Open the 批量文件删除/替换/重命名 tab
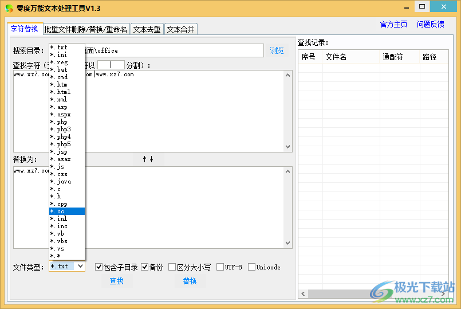 pyautogui.click(x=86, y=29)
